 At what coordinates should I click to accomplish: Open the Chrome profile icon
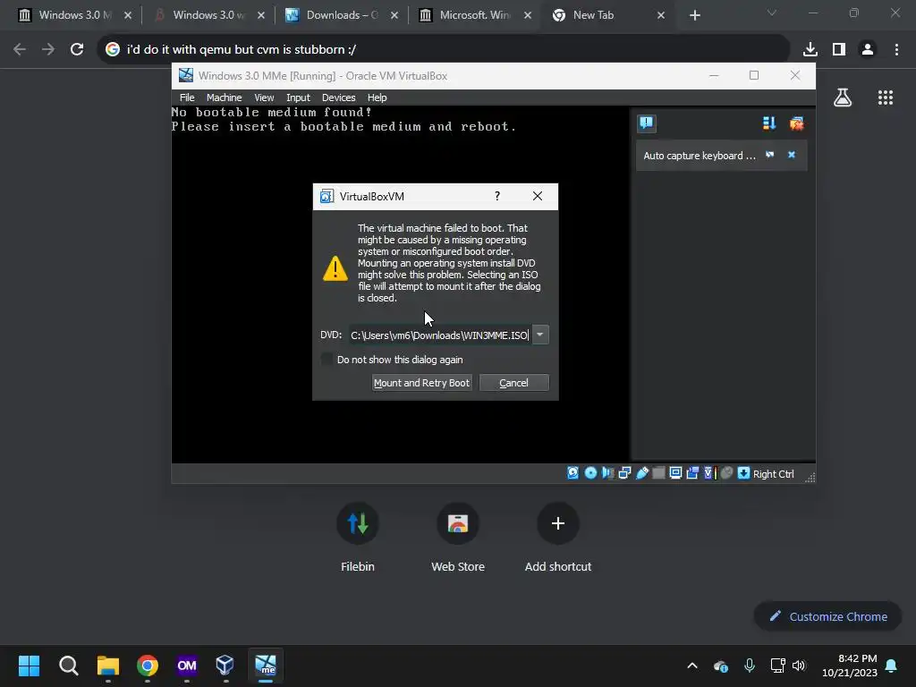(868, 49)
